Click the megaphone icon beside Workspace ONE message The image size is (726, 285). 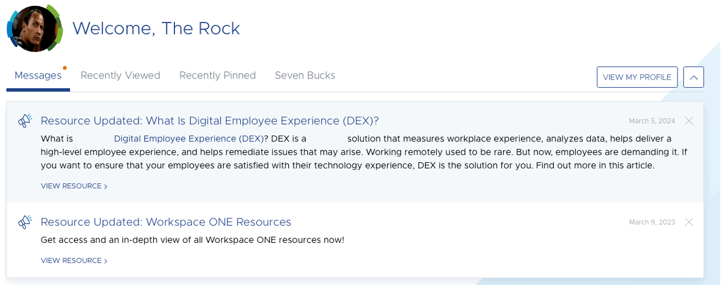pyautogui.click(x=25, y=222)
